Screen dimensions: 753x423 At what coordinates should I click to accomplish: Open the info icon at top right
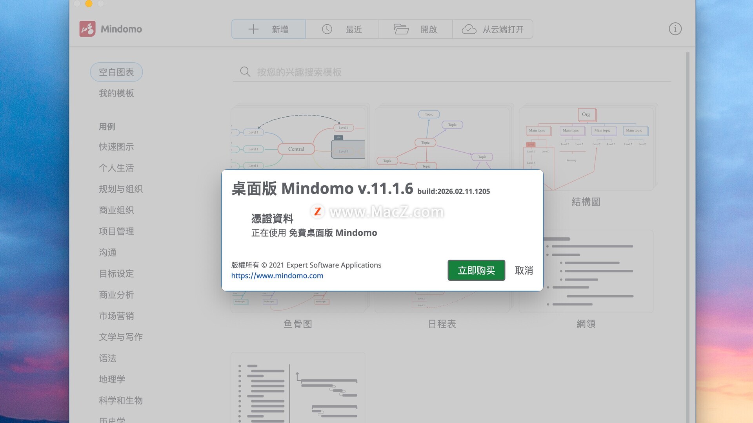click(x=675, y=29)
